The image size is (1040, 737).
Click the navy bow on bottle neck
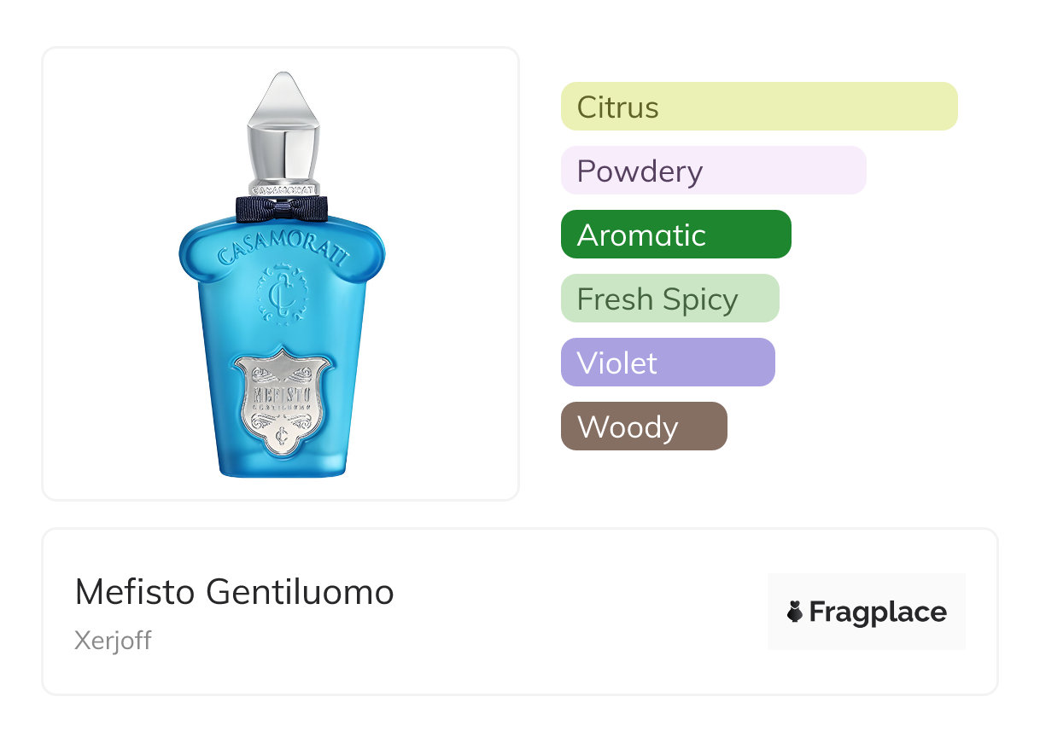[281, 206]
